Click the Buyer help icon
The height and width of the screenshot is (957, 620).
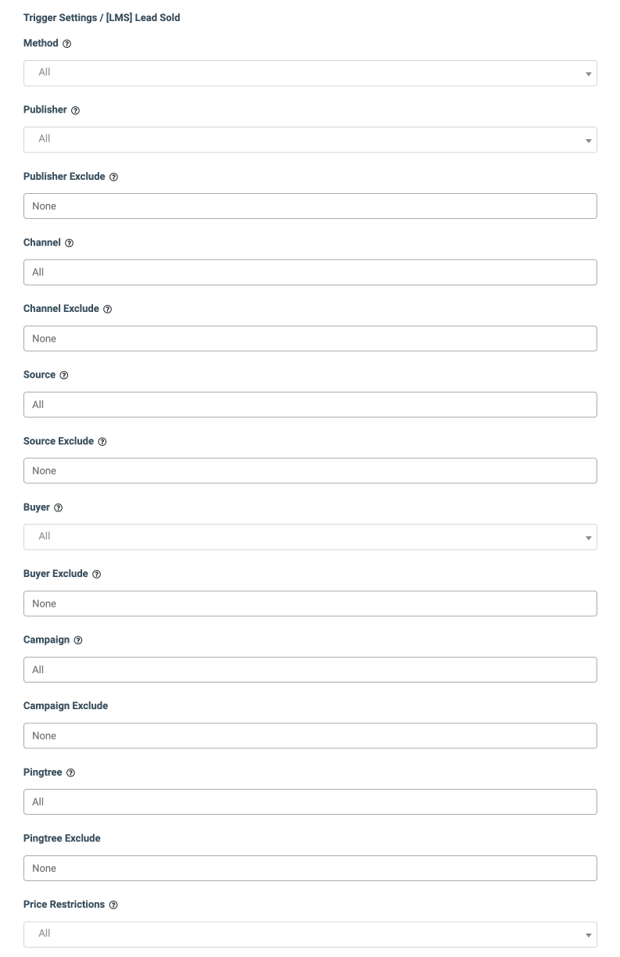pyautogui.click(x=59, y=508)
